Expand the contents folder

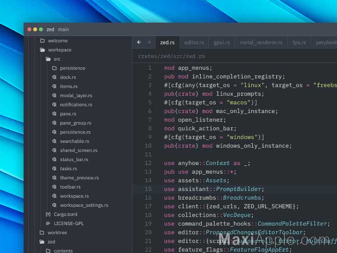click(x=48, y=251)
